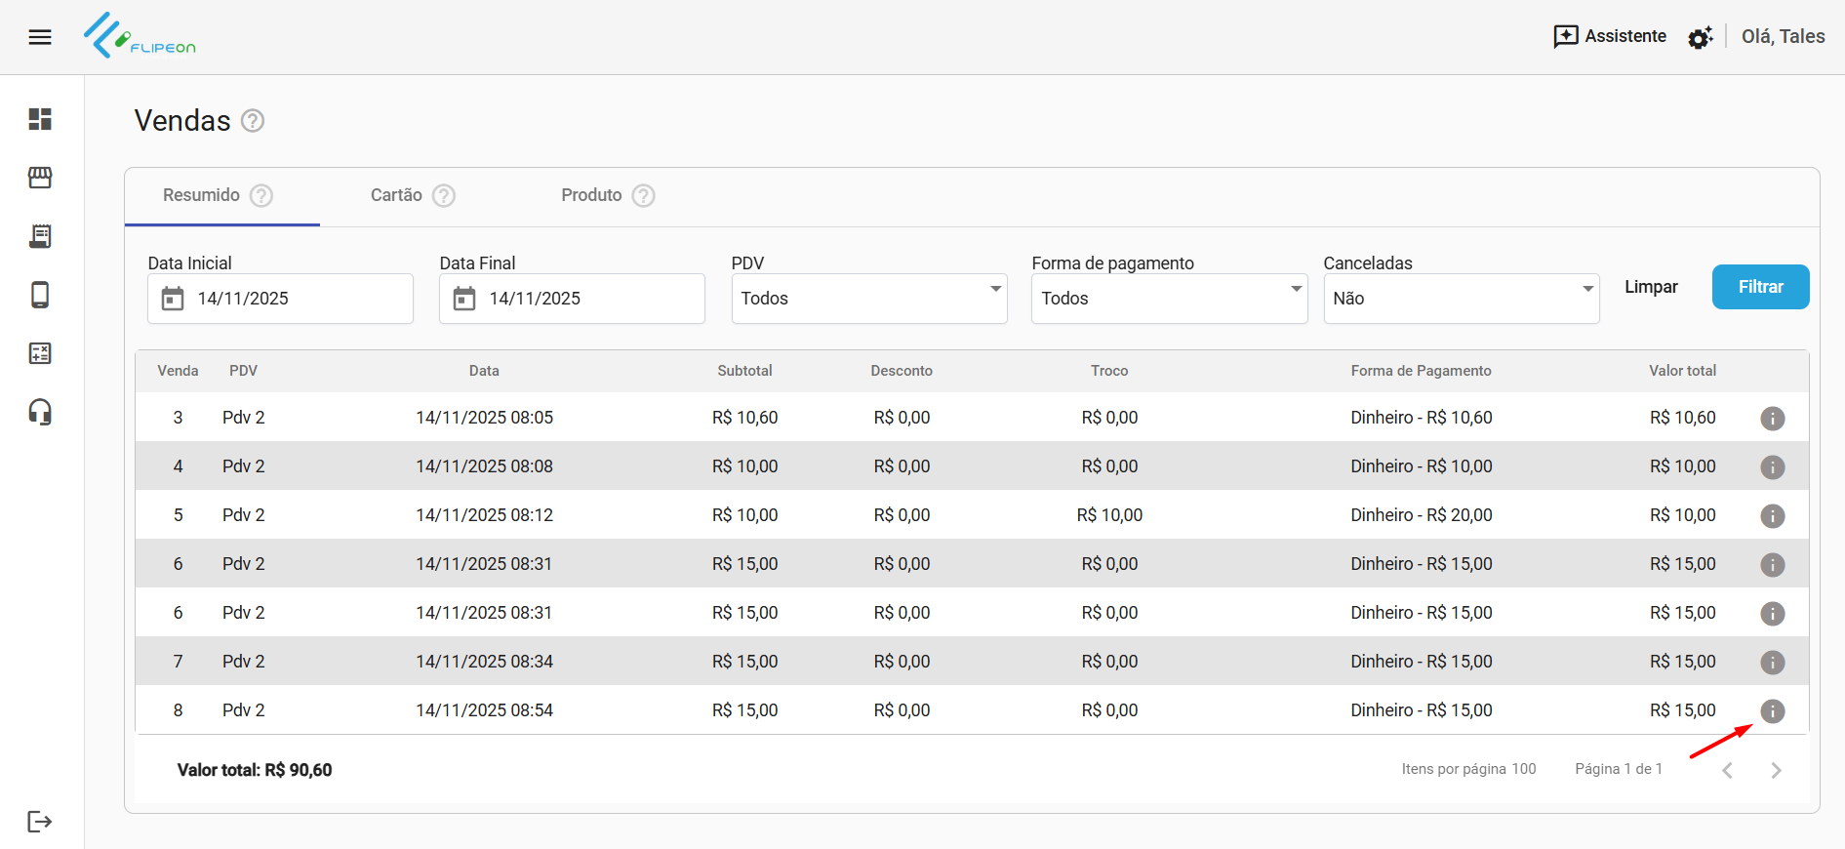
Task: Open the Forma de pagamento dropdown
Action: [x=1169, y=299]
